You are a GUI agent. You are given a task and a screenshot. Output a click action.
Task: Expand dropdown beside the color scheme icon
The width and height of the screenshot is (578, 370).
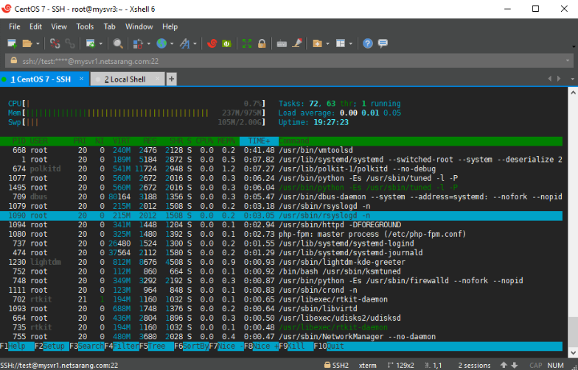coord(149,44)
